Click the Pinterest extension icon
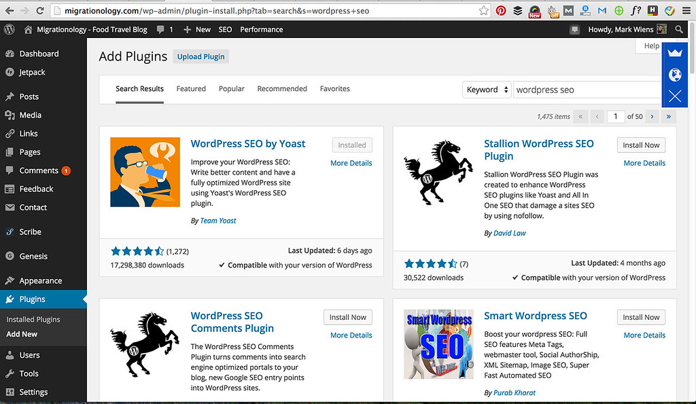 pyautogui.click(x=501, y=11)
